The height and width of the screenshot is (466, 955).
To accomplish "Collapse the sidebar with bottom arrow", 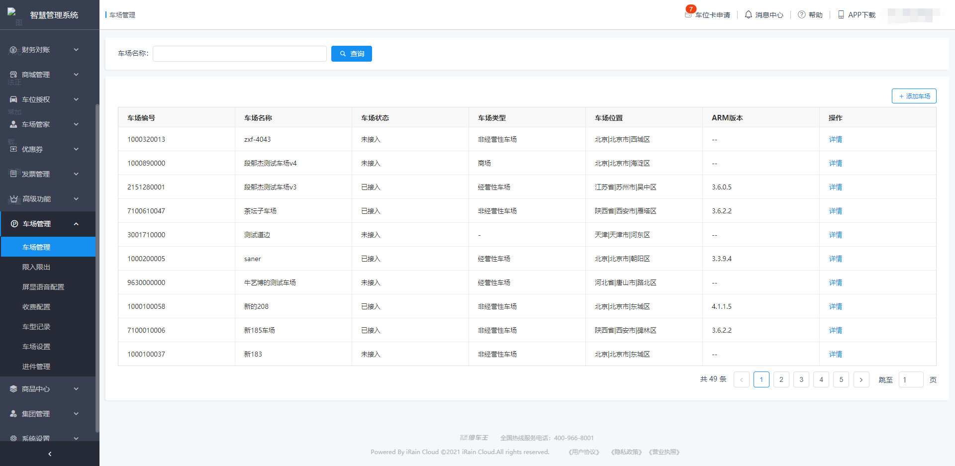I will [50, 454].
